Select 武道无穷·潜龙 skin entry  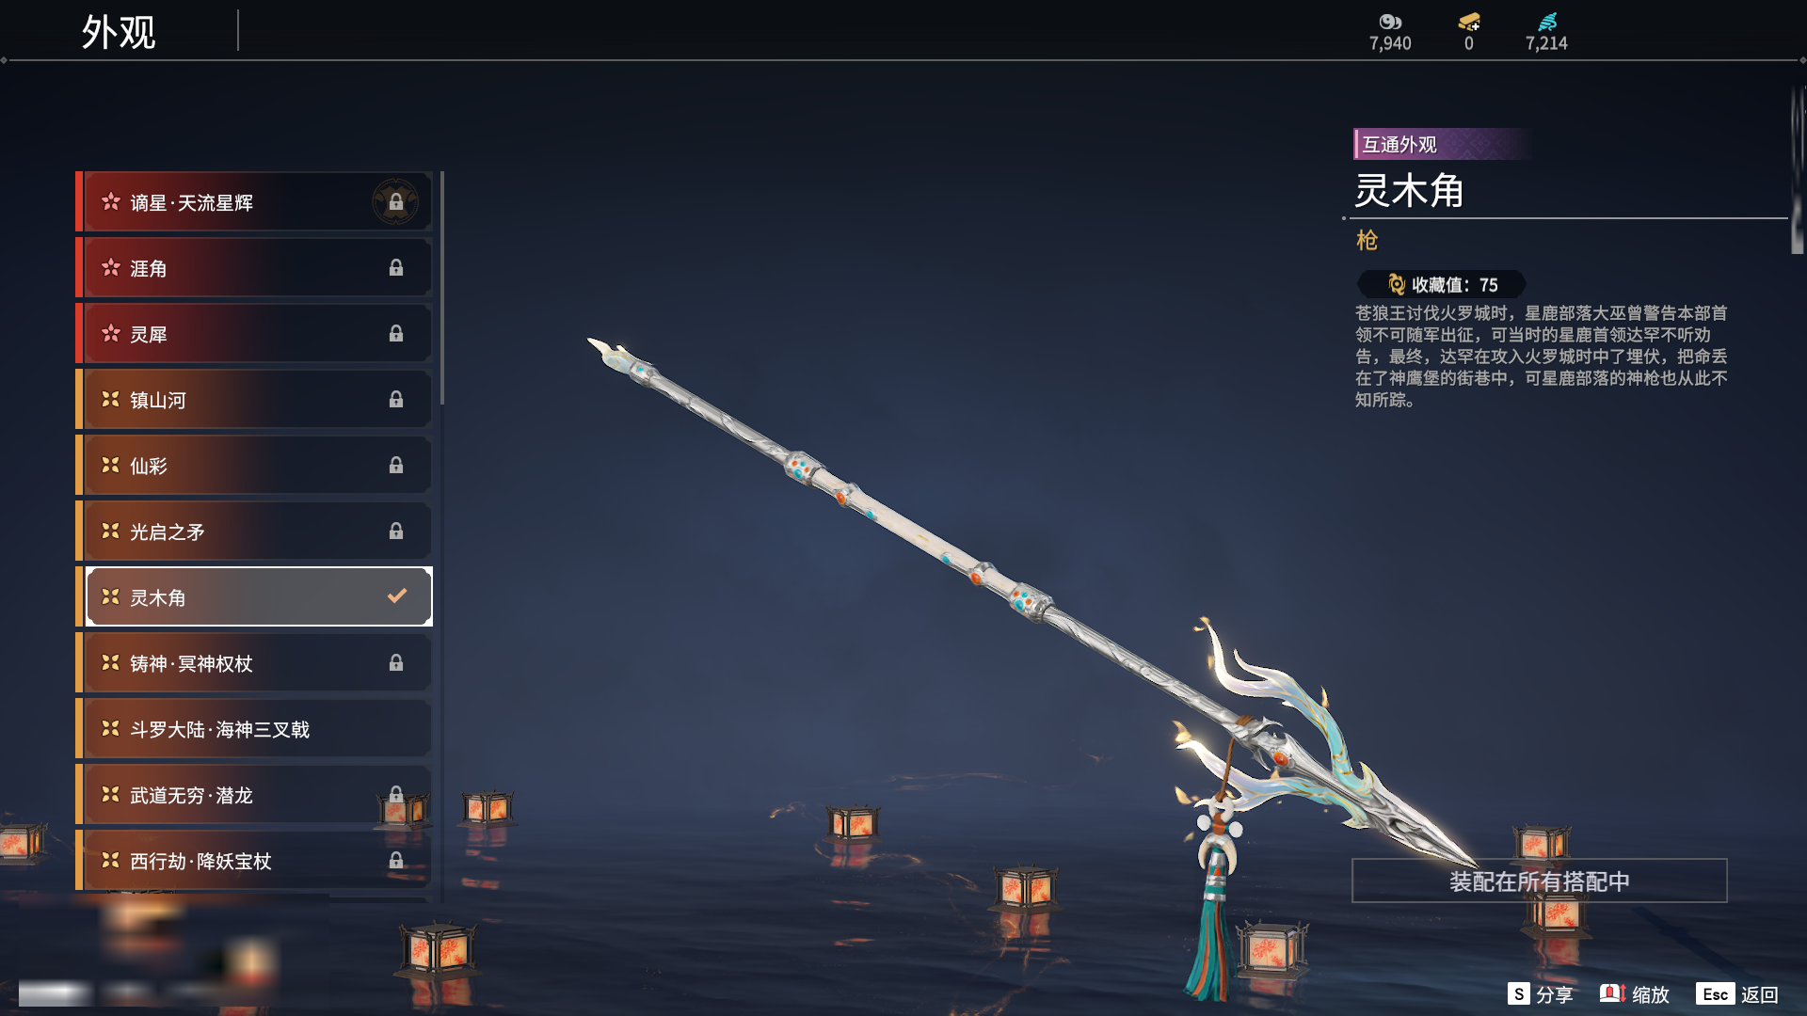(x=254, y=795)
